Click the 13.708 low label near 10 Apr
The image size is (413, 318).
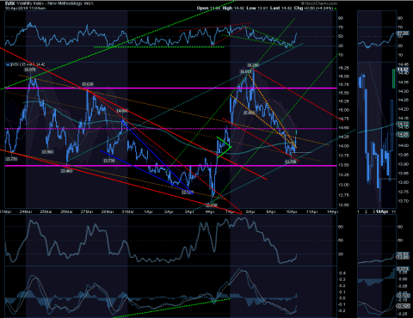[291, 162]
